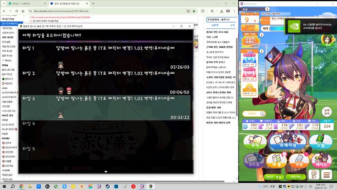This screenshot has width=337, height=190.
Task: Open Steam from the taskbar
Action: [x=107, y=186]
